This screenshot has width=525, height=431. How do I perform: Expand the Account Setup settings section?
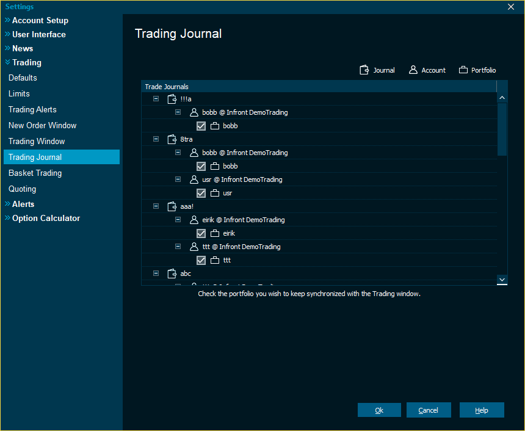40,20
